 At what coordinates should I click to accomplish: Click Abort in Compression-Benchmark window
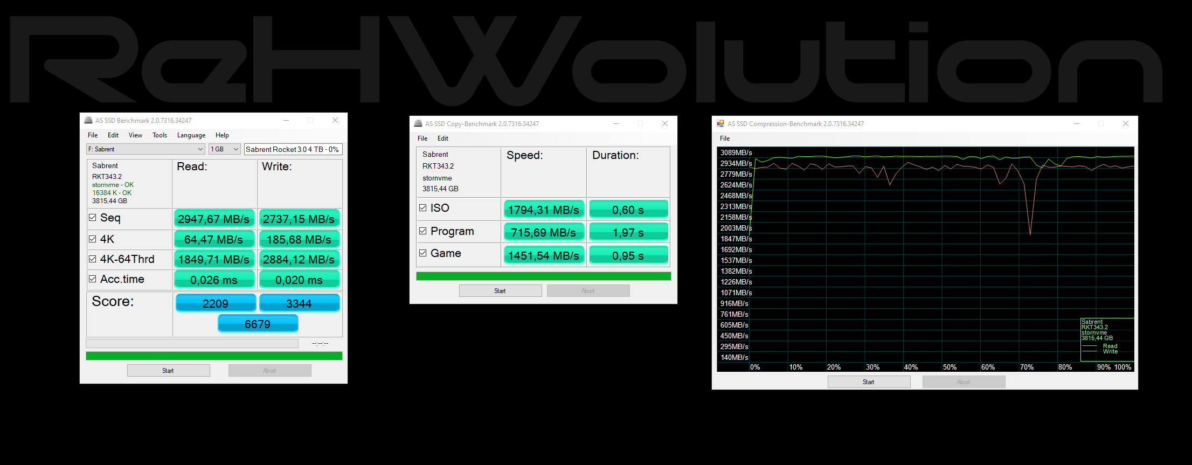(x=964, y=382)
